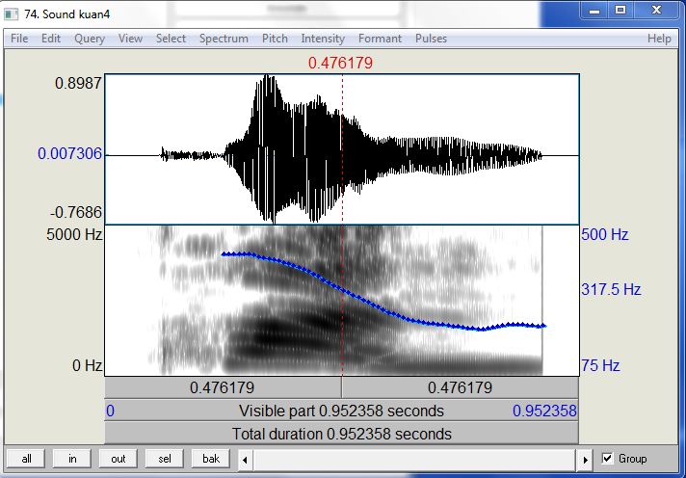686x478 pixels.
Task: Click the '317.5 Hz' pitch label
Action: (611, 289)
